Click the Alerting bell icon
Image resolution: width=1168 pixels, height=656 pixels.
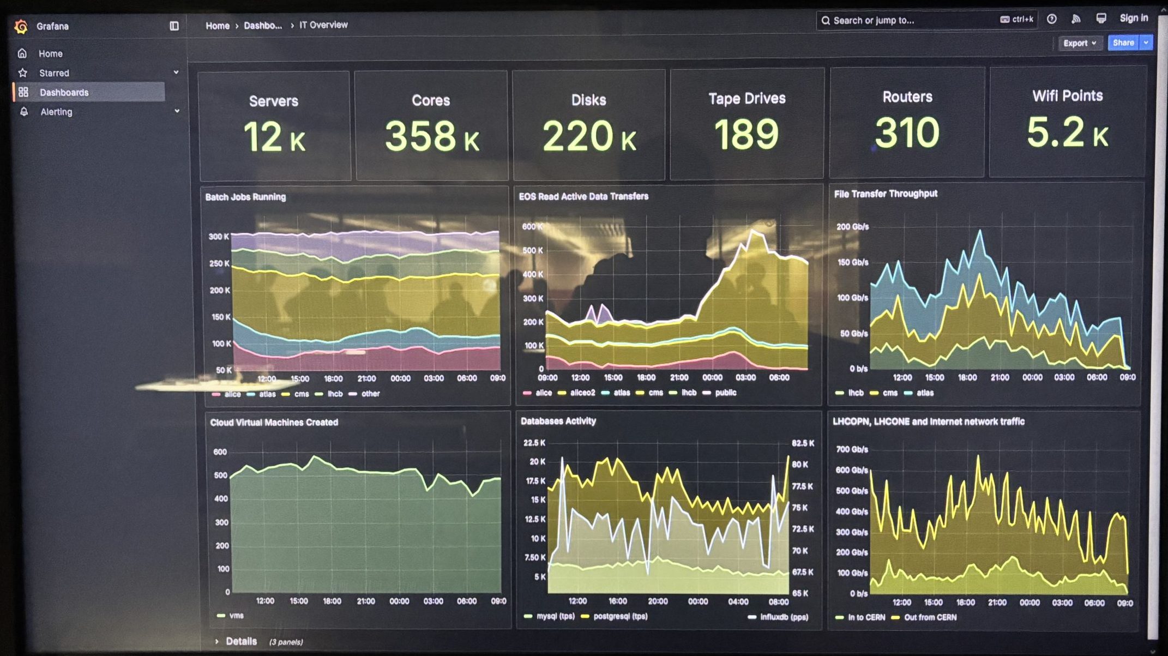tap(24, 112)
